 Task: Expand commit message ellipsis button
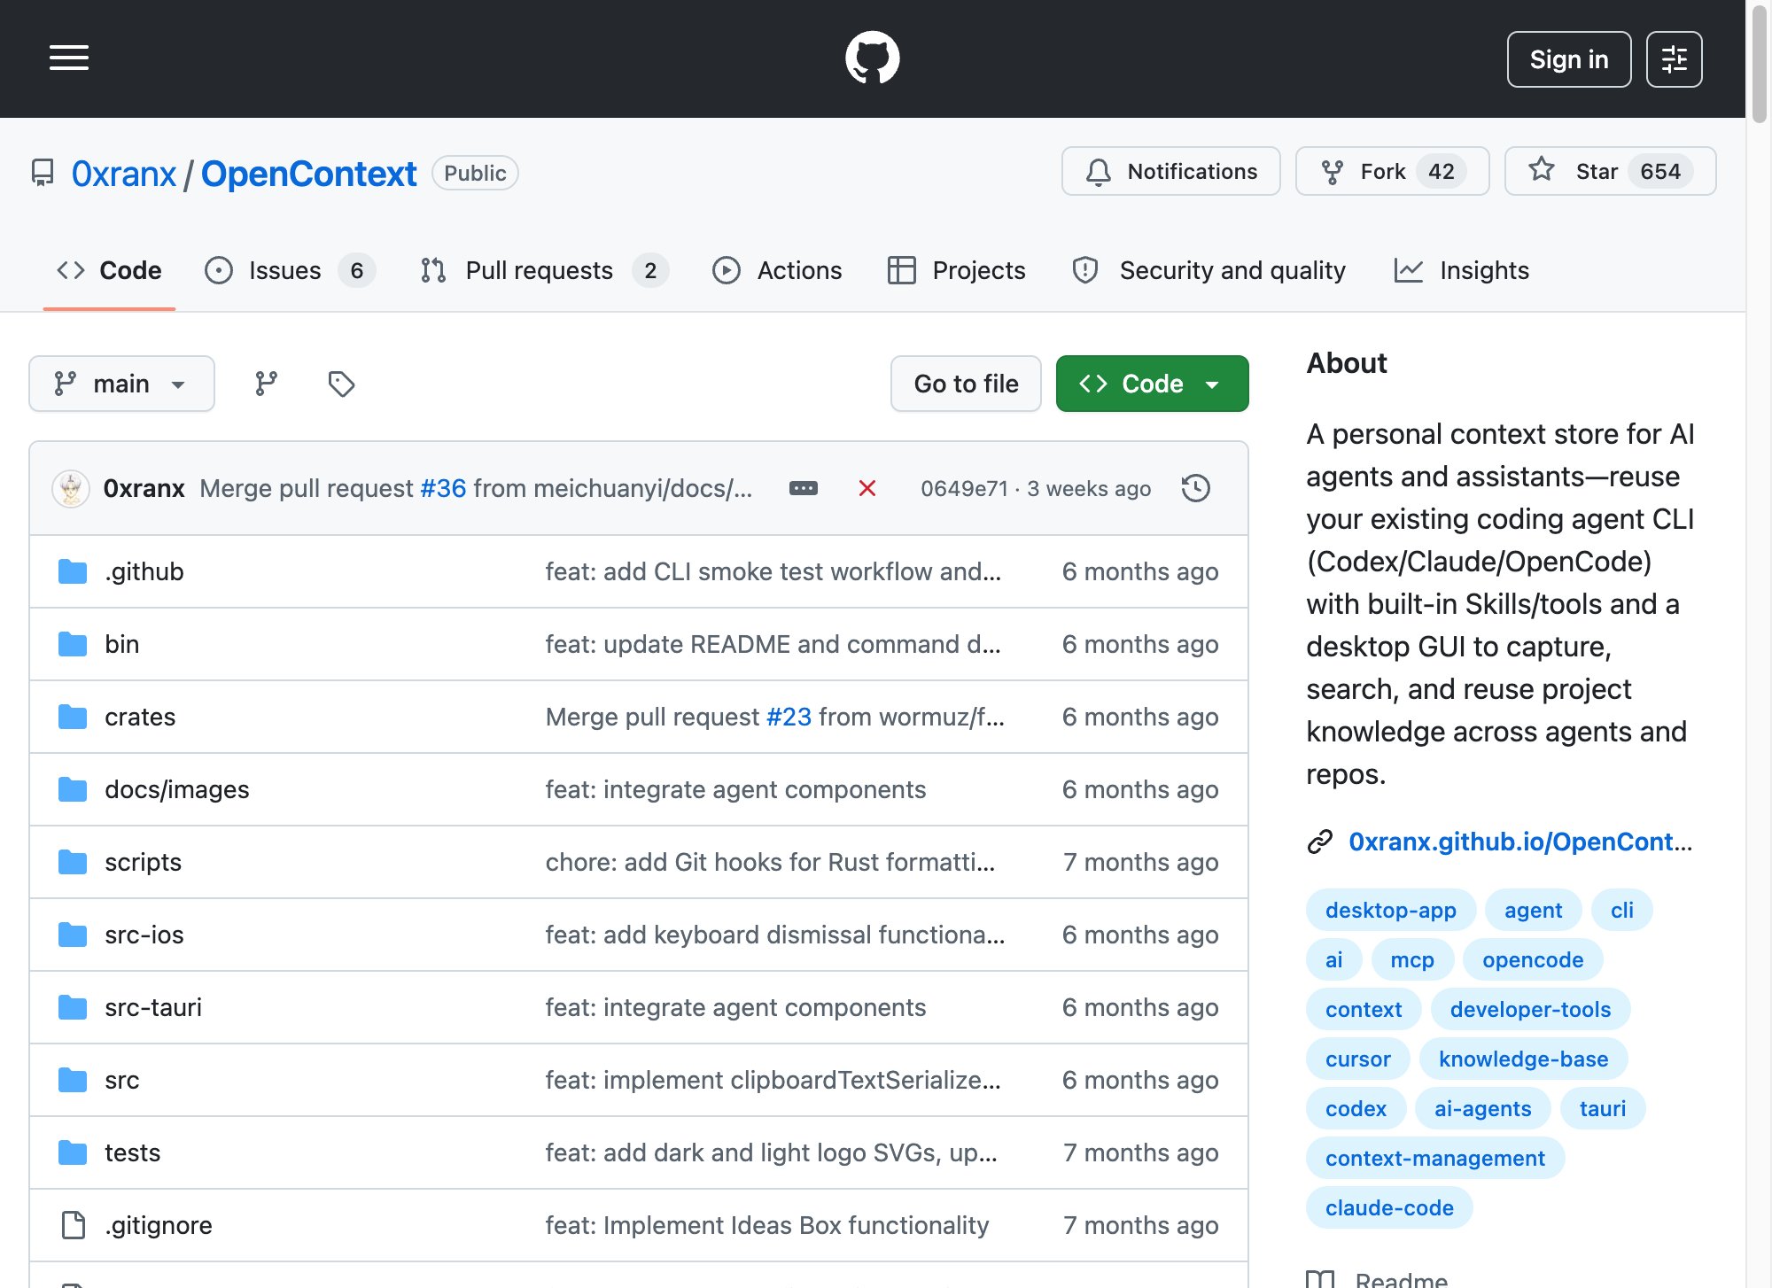pos(804,488)
